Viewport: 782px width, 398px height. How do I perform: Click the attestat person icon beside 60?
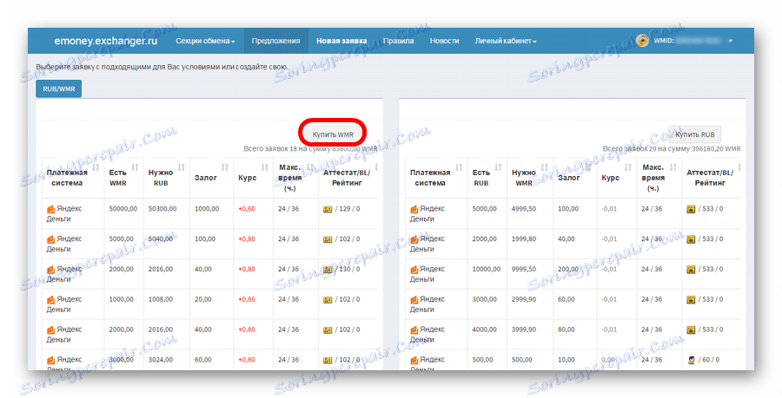coord(691,360)
